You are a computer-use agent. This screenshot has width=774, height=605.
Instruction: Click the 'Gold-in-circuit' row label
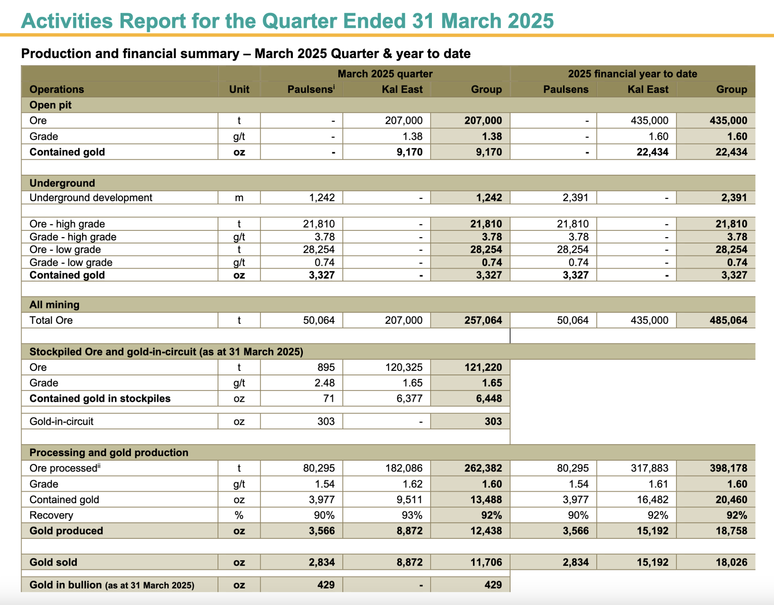pos(61,421)
